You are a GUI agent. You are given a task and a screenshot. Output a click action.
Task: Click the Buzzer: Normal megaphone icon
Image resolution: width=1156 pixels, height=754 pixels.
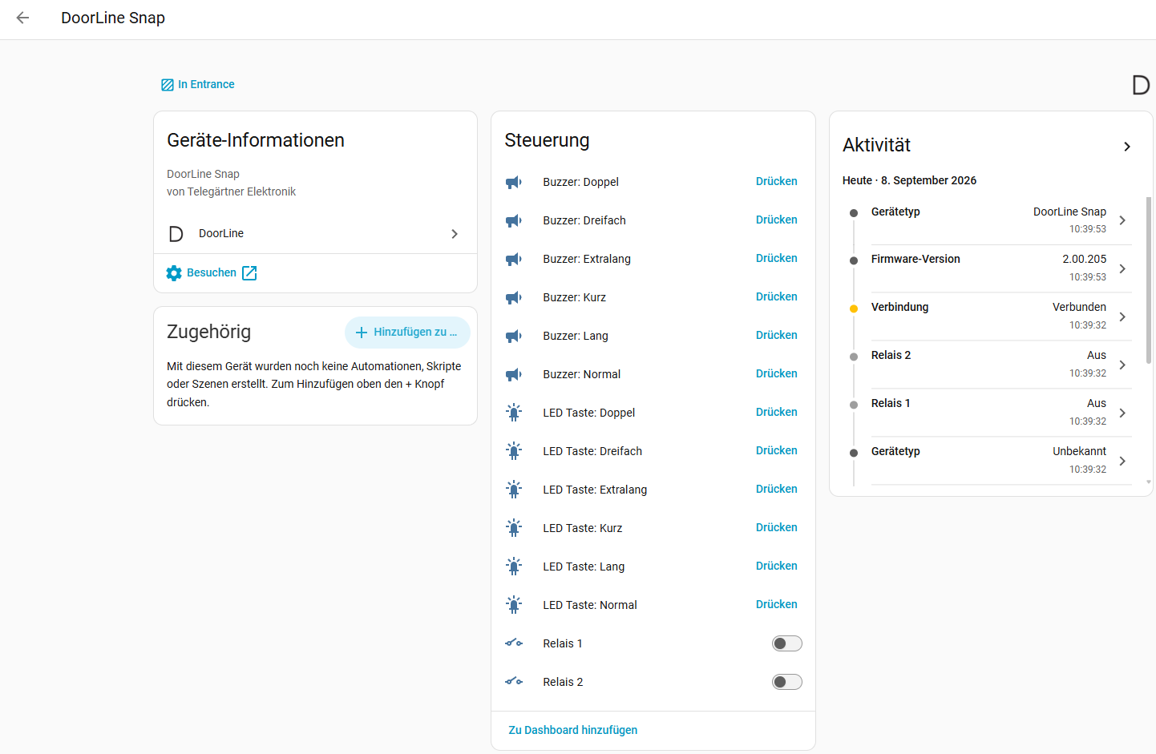(514, 374)
